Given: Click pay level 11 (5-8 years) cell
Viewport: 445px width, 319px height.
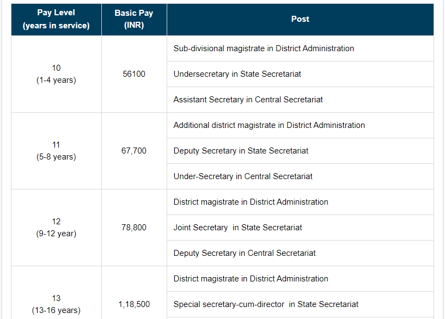Looking at the screenshot, I should (56, 151).
